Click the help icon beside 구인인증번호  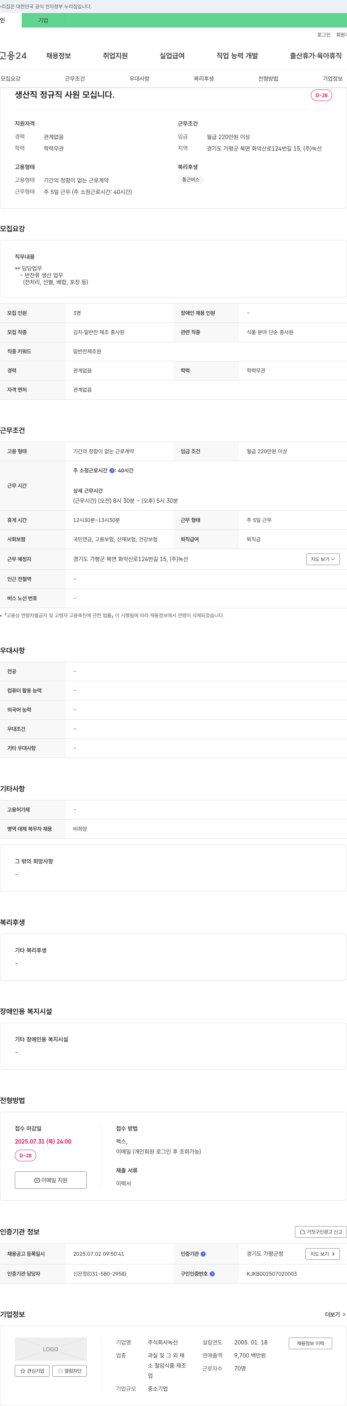[212, 1274]
